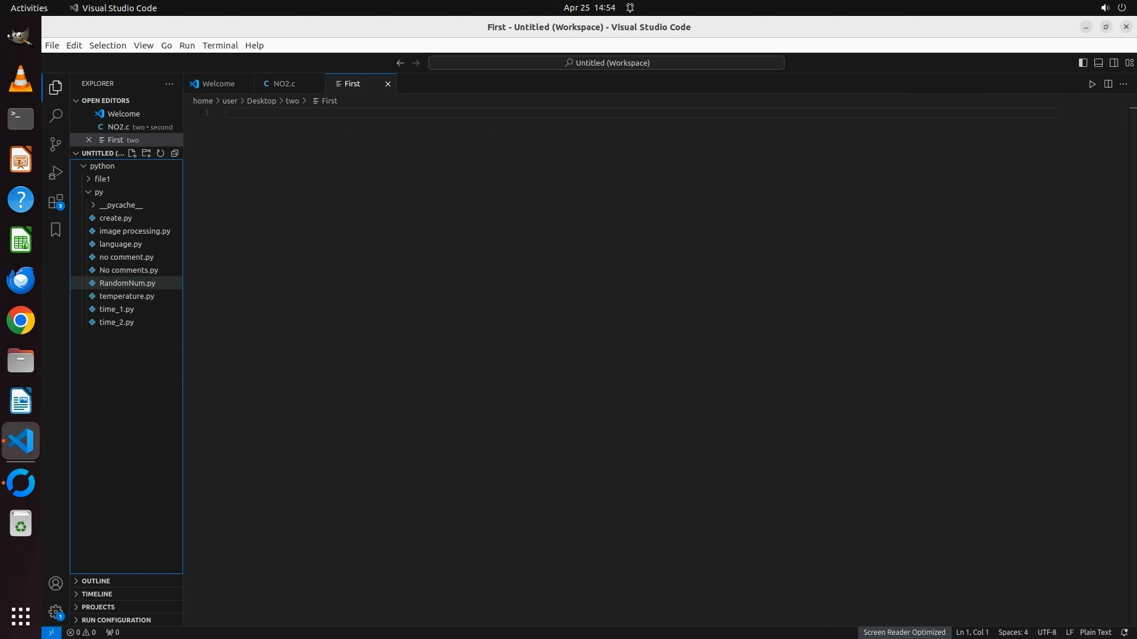1137x639 pixels.
Task: Toggle the bottom panel visibility
Action: 1098,63
